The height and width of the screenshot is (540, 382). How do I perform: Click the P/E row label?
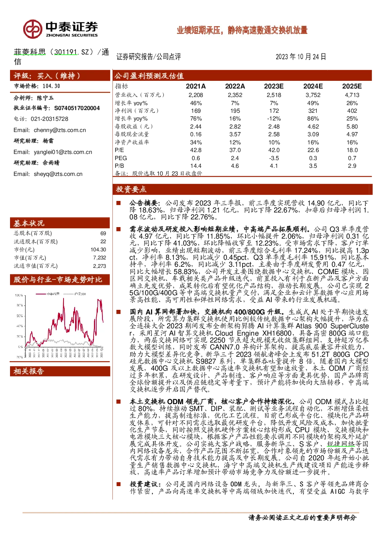[119, 150]
